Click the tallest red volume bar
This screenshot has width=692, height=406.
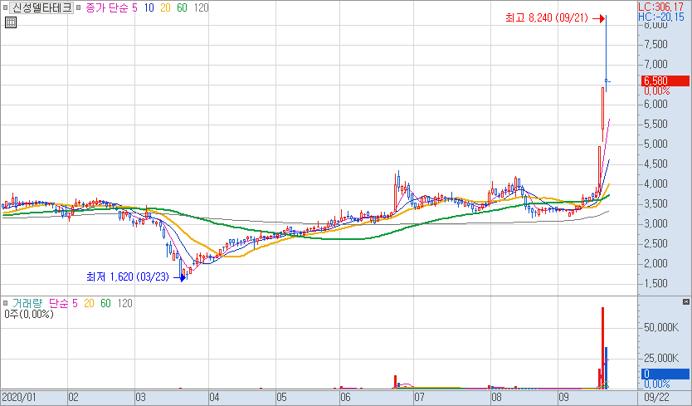[x=603, y=348]
